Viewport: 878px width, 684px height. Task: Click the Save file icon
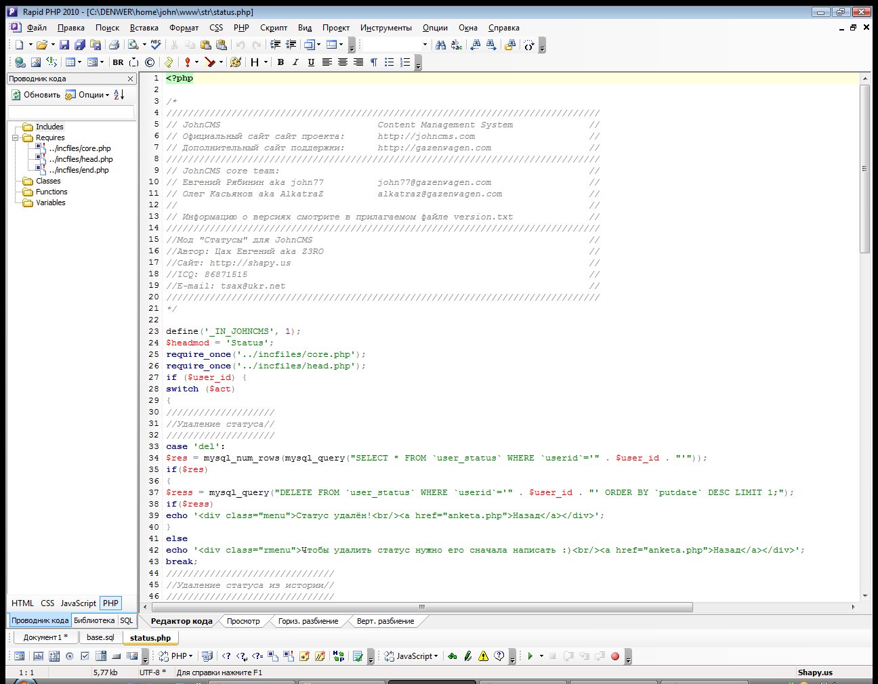(64, 45)
